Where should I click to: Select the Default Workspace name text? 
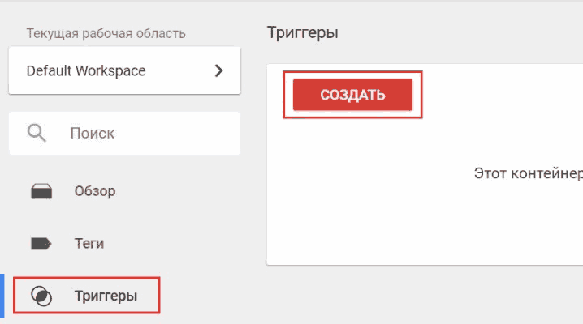coord(86,70)
